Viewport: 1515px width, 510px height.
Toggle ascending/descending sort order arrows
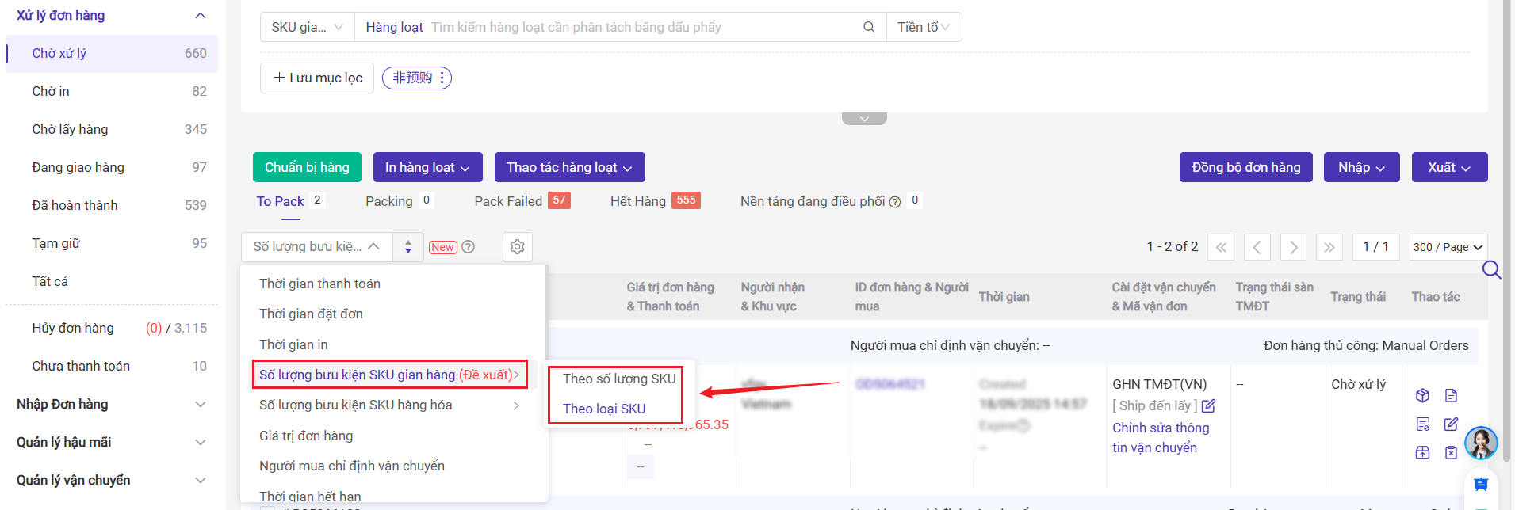[408, 247]
